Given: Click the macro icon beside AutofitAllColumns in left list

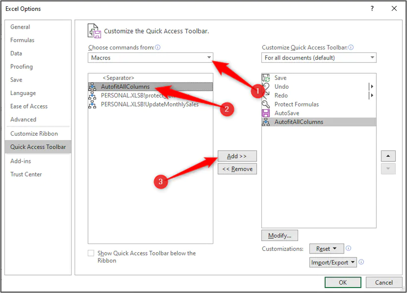Looking at the screenshot, I should point(92,87).
